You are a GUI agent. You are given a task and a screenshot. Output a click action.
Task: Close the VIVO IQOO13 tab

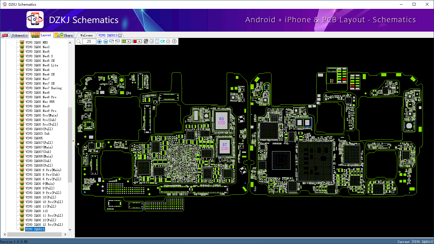coord(120,35)
